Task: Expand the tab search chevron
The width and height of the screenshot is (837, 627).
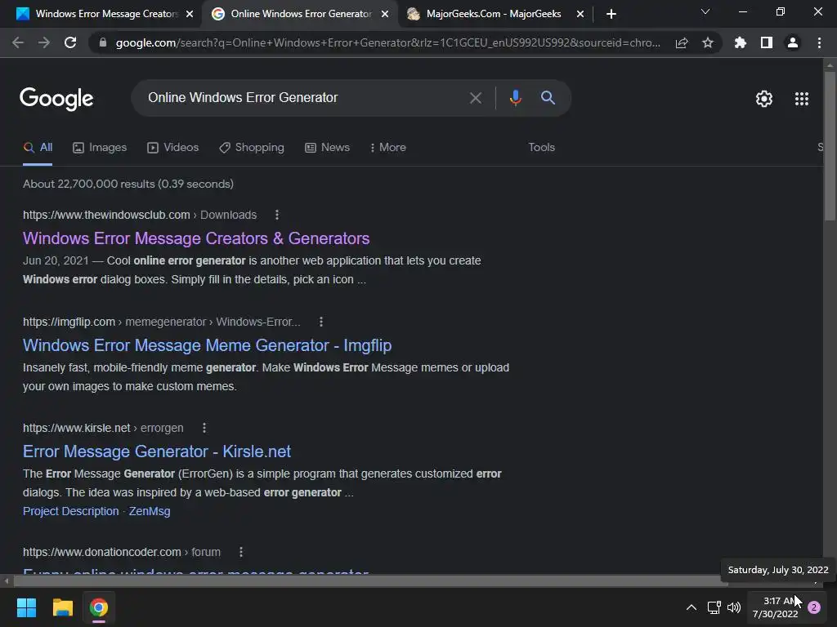Action: pyautogui.click(x=705, y=11)
